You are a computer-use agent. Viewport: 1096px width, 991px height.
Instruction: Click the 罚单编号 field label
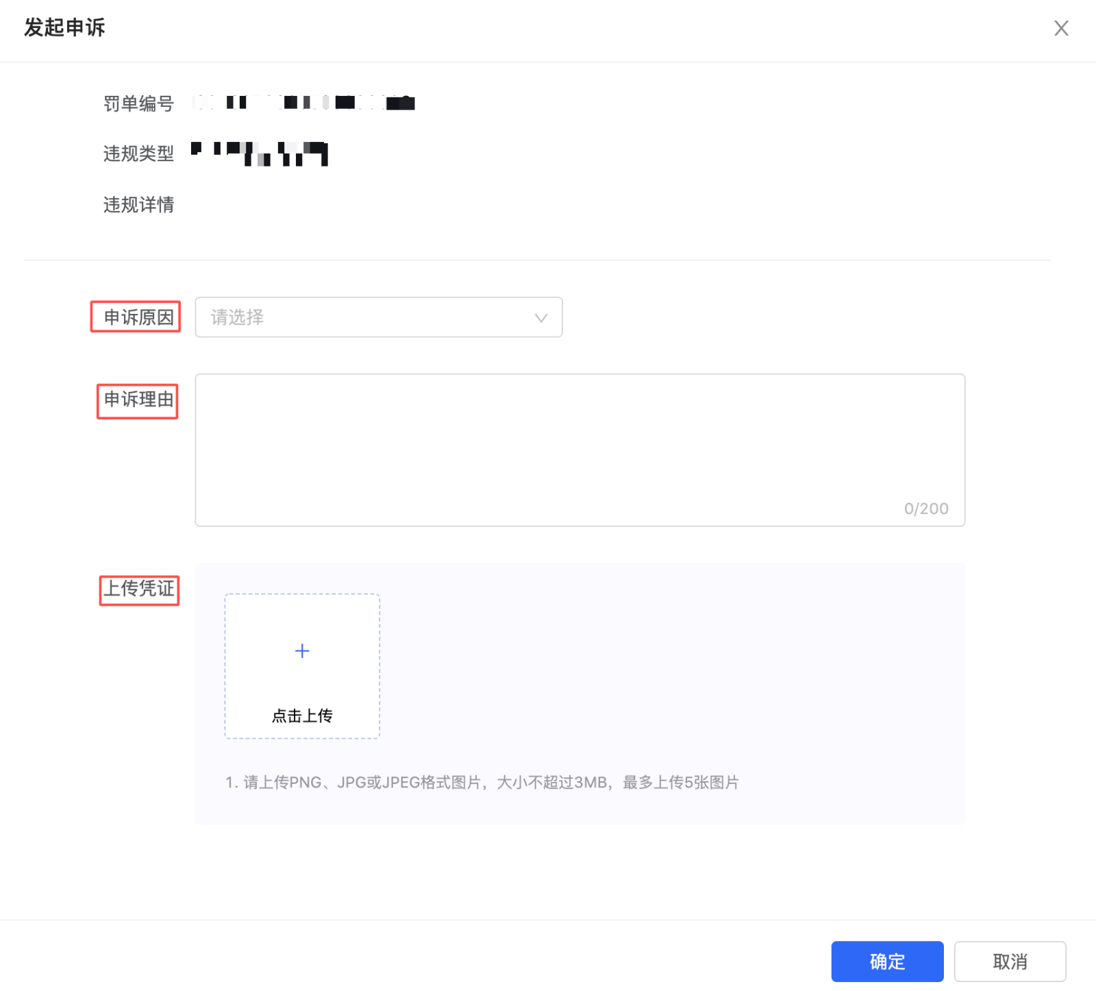(x=138, y=103)
